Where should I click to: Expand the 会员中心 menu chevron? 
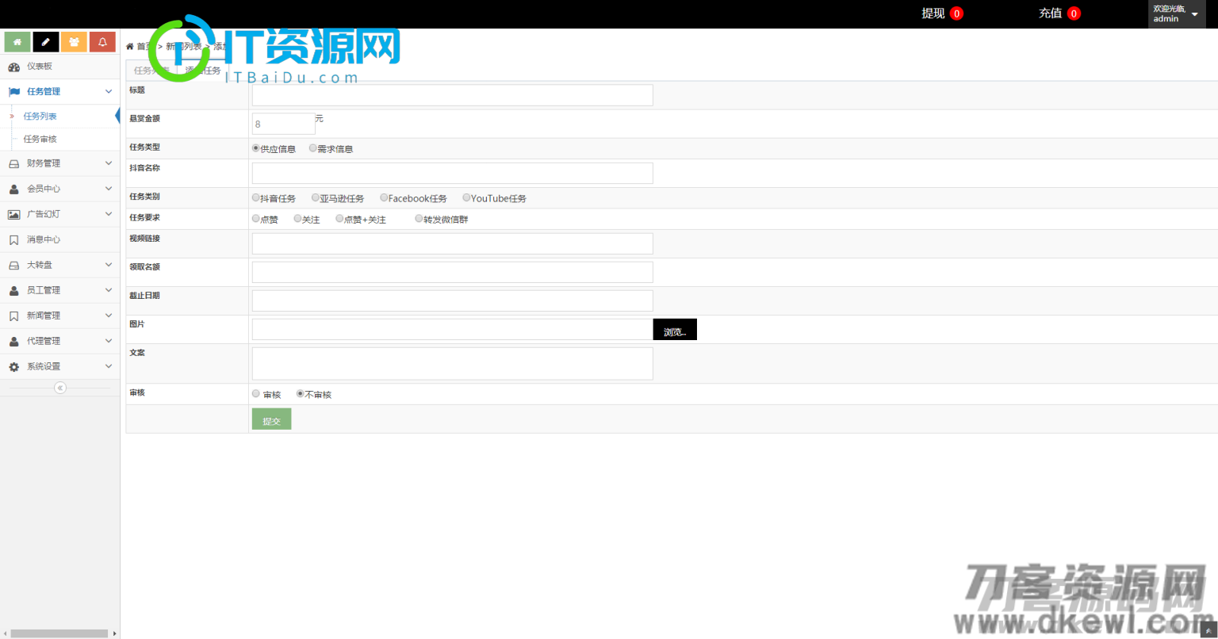tap(109, 189)
